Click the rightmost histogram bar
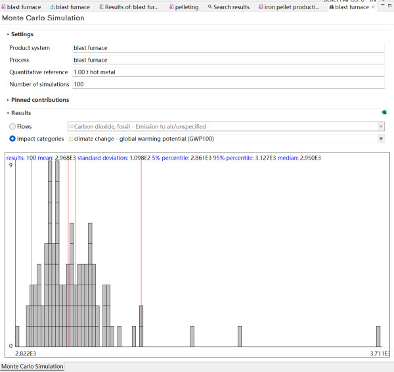This screenshot has height=372, width=394. point(378,337)
